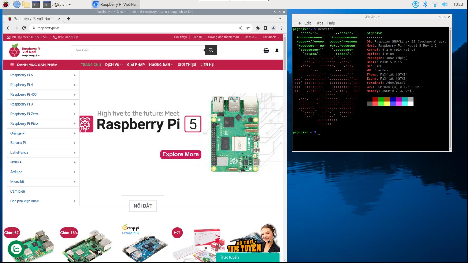
Task: Click the red color block in neofetch
Action: (x=375, y=99)
